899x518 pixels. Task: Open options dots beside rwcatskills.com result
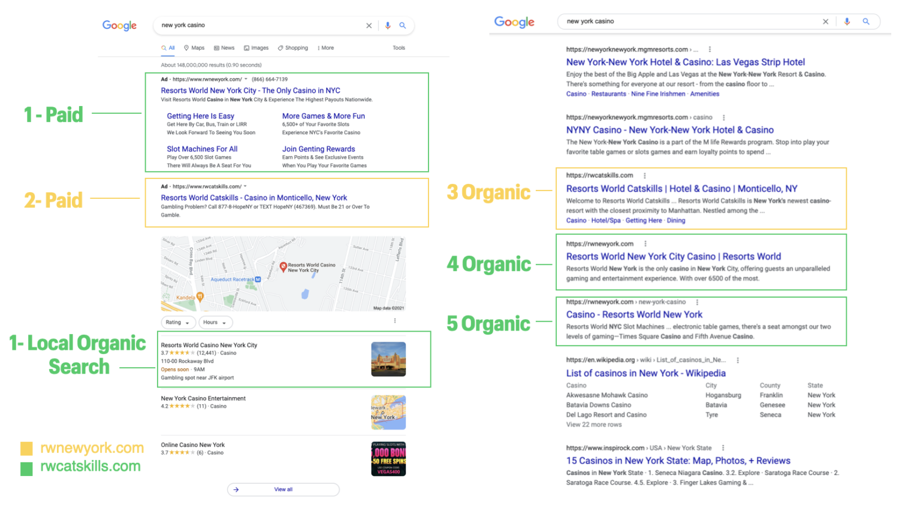click(645, 175)
